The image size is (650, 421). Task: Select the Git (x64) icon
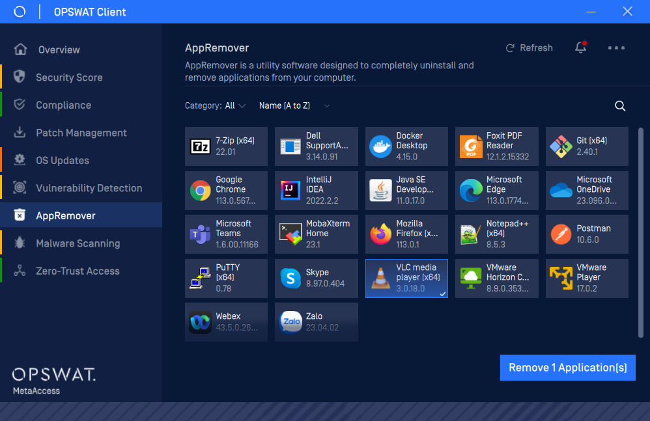[x=561, y=146]
